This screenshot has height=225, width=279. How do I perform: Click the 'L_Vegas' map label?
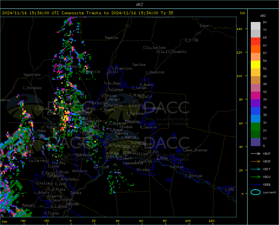[40, 131]
